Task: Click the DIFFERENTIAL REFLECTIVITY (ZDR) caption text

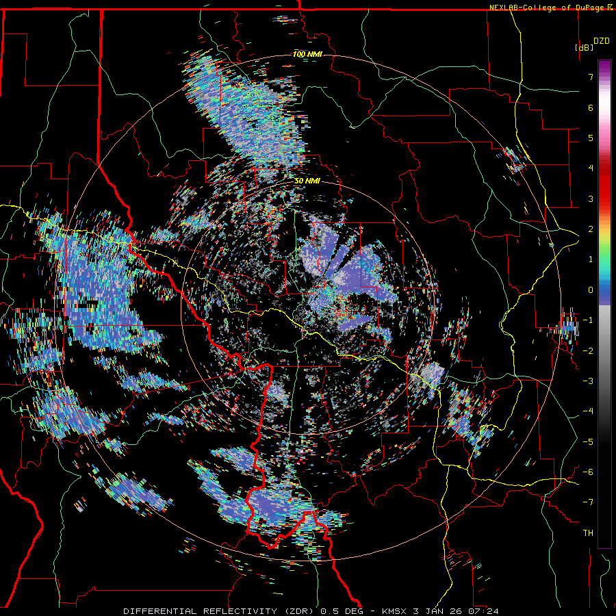Action: (x=219, y=611)
